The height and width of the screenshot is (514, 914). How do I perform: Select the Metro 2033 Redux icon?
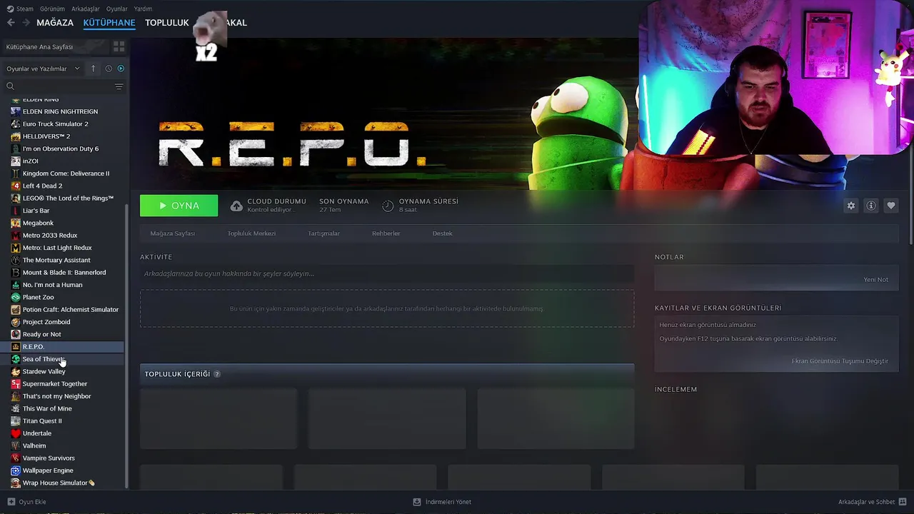(x=16, y=236)
